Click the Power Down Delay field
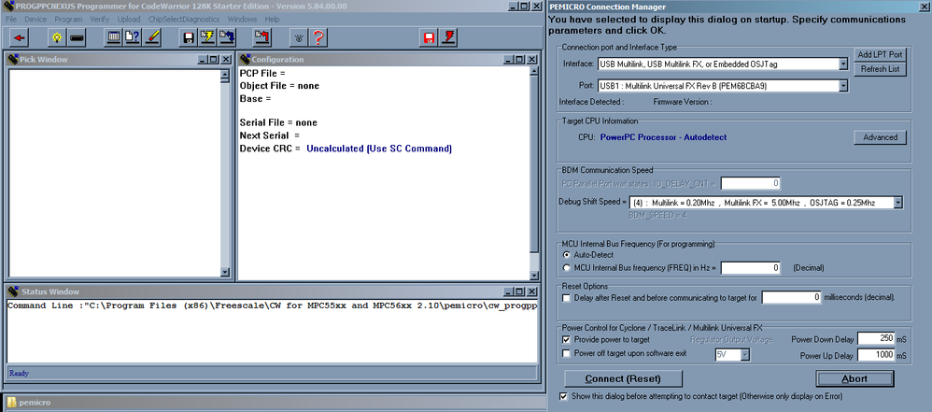This screenshot has width=932, height=412. point(877,339)
